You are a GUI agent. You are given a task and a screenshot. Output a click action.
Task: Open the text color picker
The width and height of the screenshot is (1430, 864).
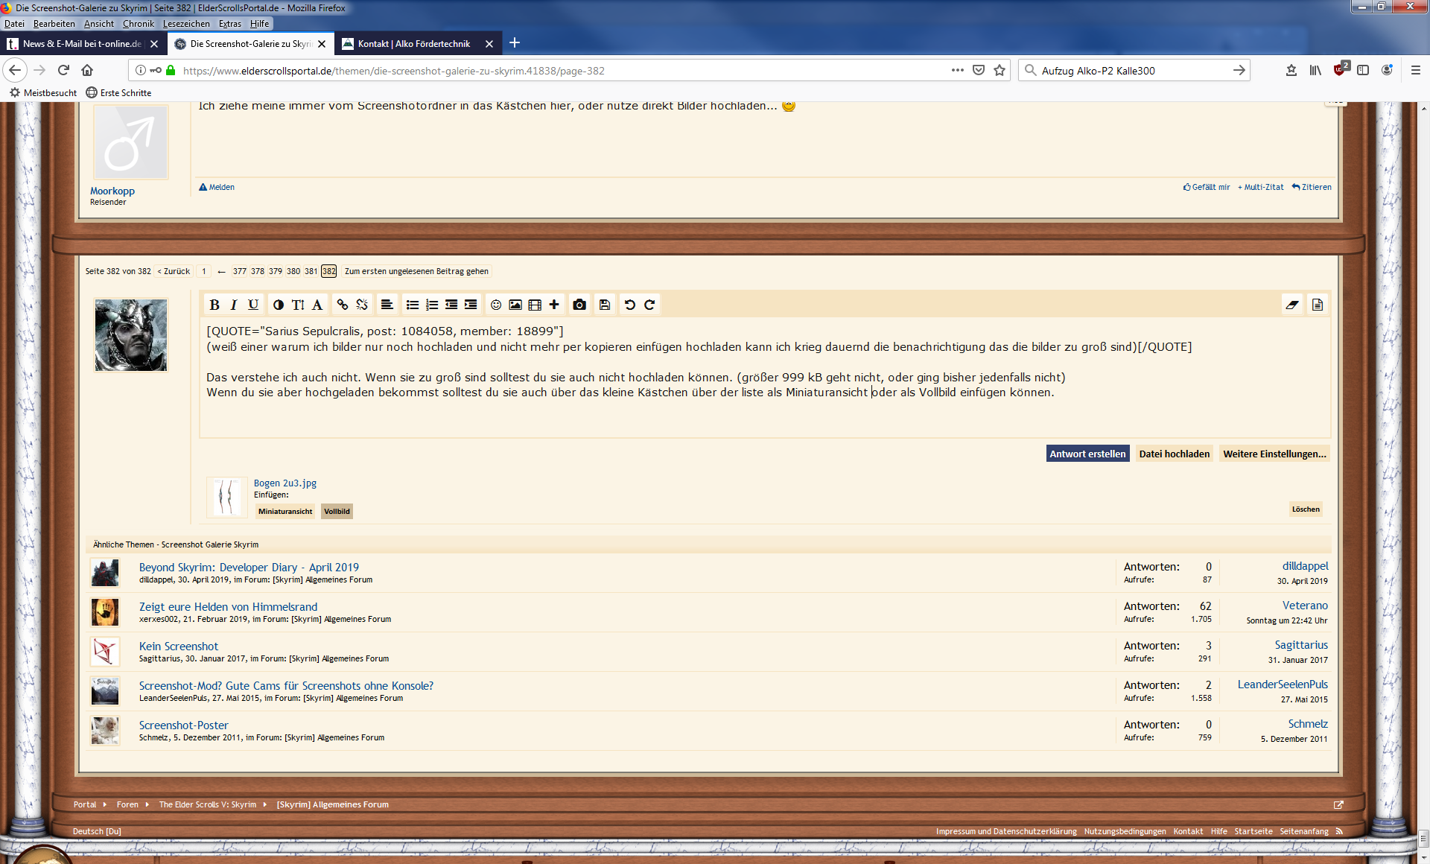[279, 305]
